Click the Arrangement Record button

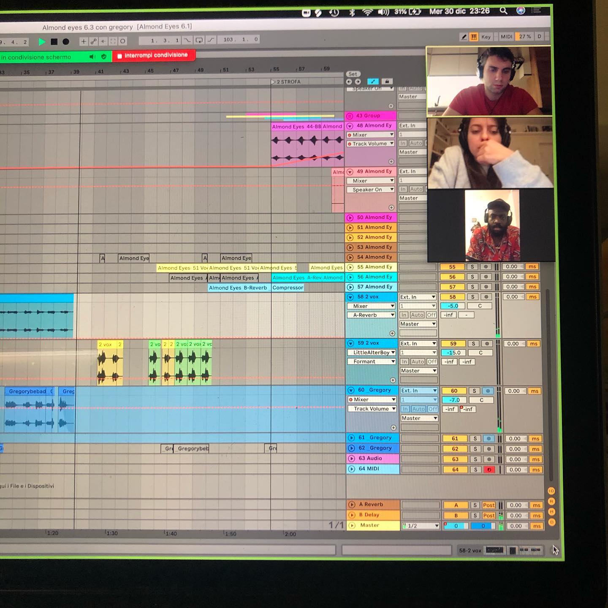(x=66, y=41)
